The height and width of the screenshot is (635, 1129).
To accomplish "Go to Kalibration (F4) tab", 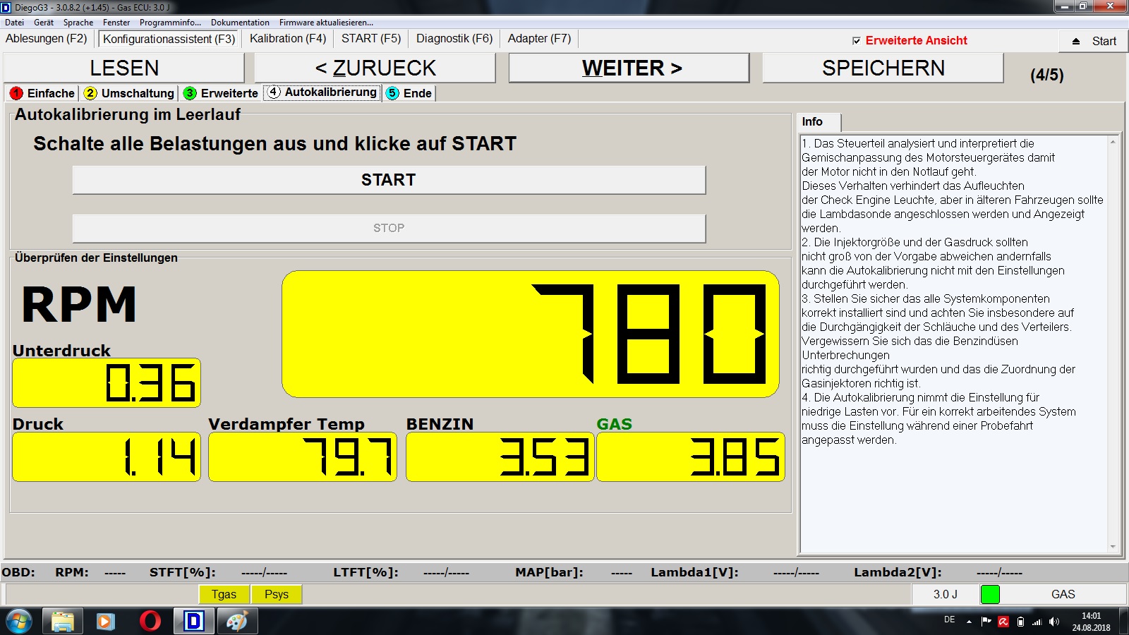I will tap(288, 39).
